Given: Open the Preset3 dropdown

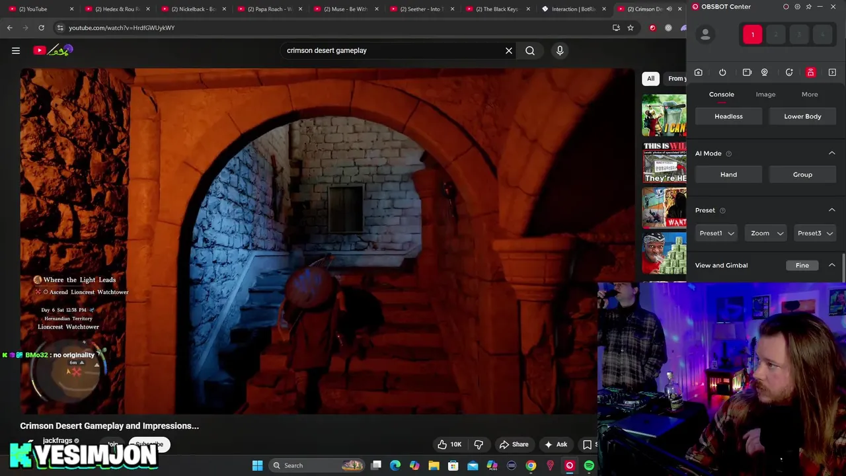Looking at the screenshot, I should (815, 233).
